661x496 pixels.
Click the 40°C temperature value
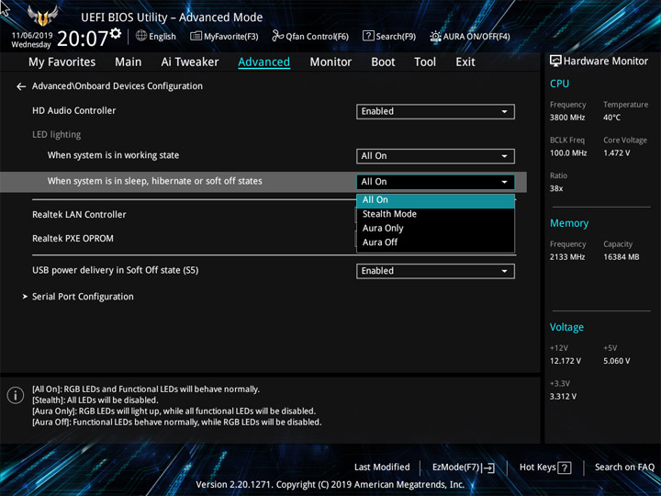(611, 118)
